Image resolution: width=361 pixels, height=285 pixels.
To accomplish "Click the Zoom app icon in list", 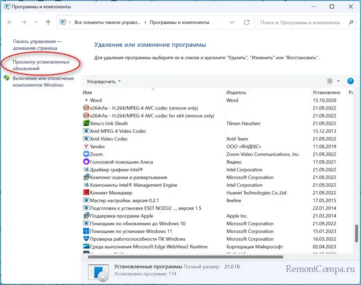I will [86, 154].
